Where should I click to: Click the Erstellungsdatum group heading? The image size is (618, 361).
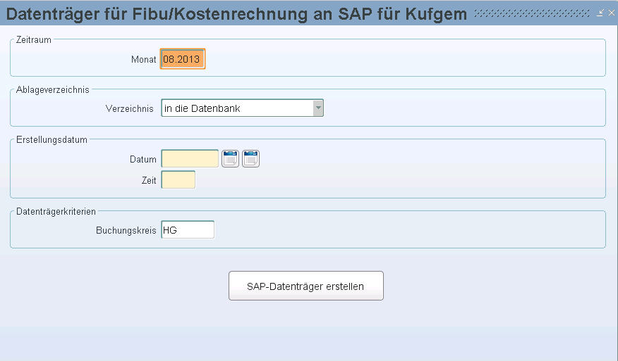(51, 139)
